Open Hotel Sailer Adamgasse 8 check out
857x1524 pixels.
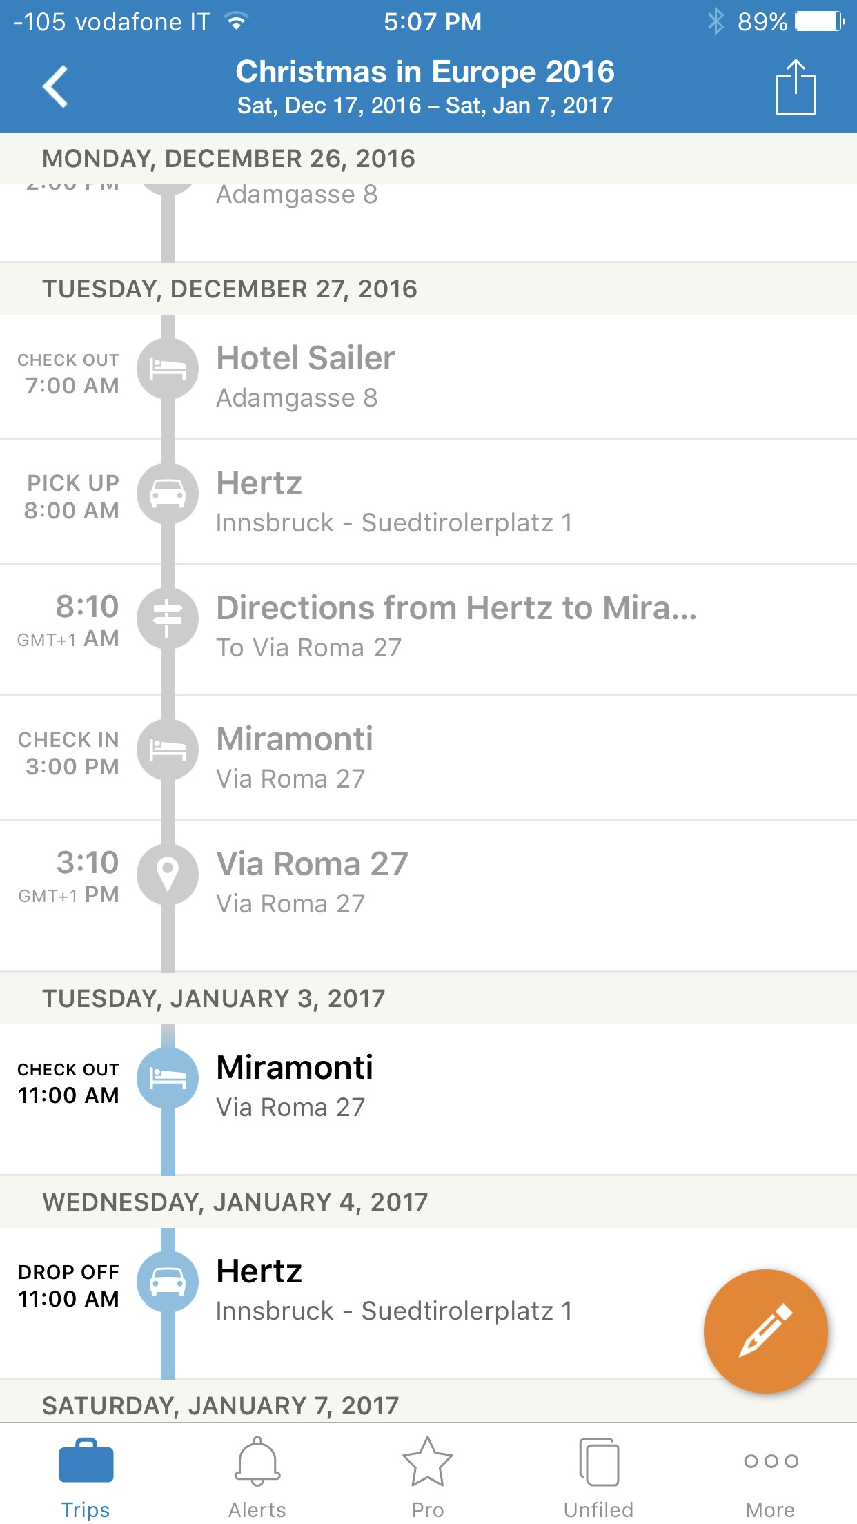click(x=428, y=377)
